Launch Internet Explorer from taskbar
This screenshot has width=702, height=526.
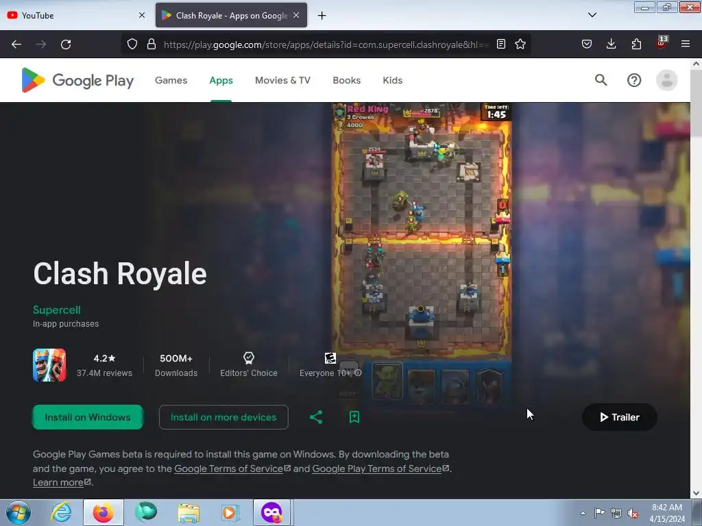(61, 512)
